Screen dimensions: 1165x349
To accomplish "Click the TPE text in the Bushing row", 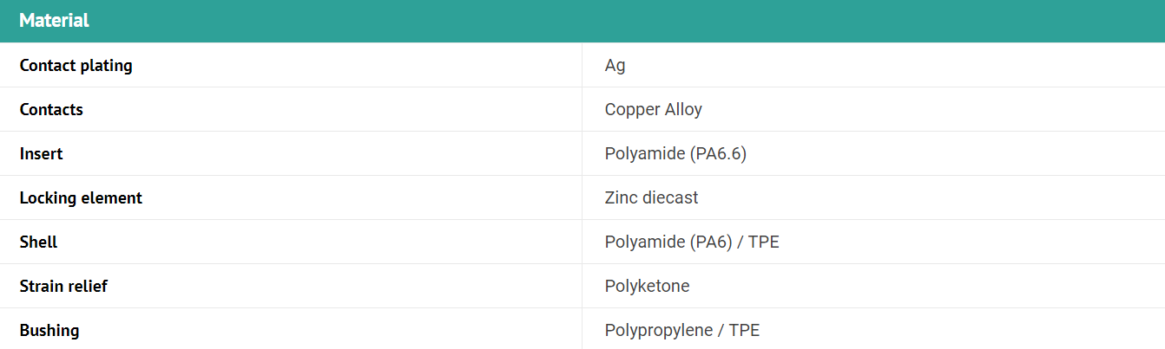I will tap(744, 330).
